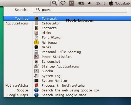Click the Screenshot camera icon
This screenshot has width=131, height=105.
[x=36, y=61]
